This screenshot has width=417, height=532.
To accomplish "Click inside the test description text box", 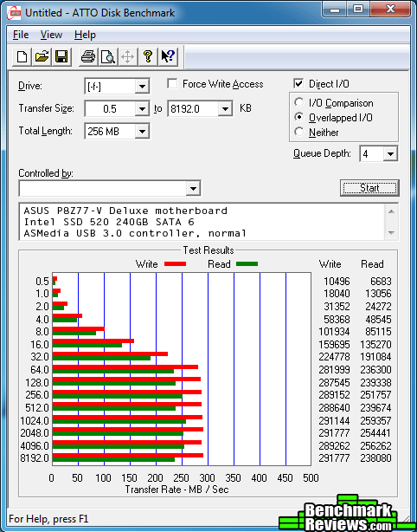I will point(202,222).
